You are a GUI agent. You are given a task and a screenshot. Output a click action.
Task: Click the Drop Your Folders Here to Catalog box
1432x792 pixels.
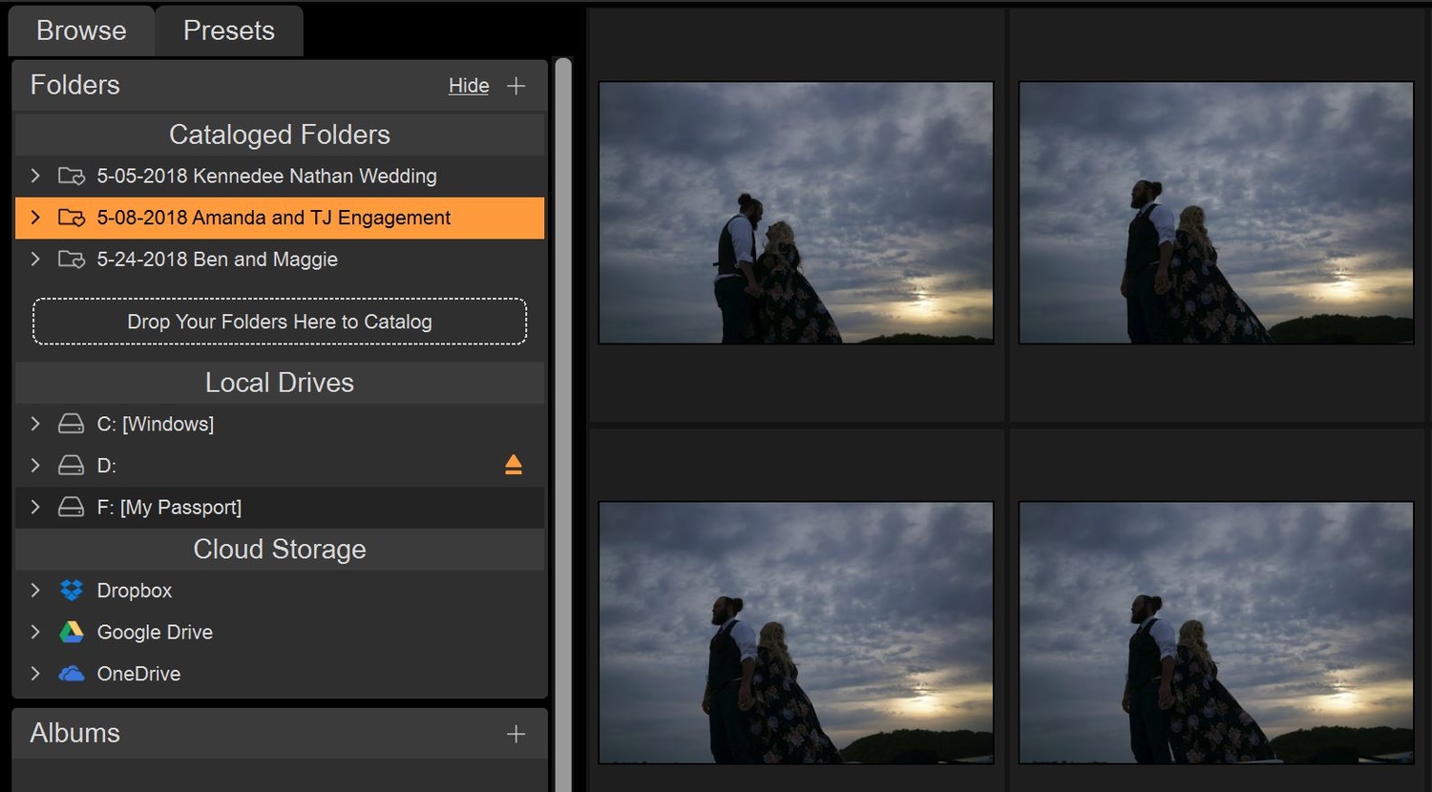[280, 322]
